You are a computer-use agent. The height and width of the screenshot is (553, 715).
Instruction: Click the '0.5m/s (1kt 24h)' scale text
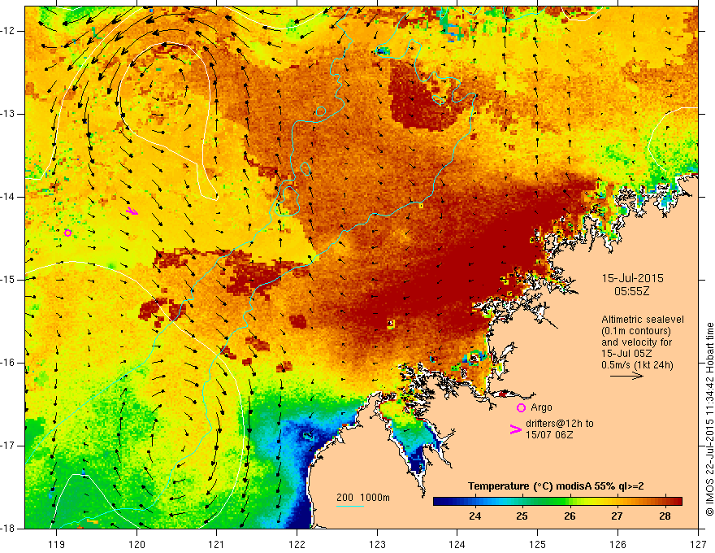[637, 364]
